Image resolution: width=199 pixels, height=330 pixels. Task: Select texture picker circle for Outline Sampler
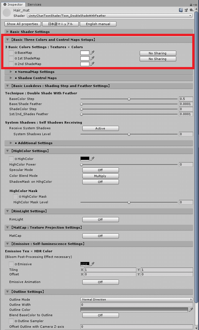click(16, 321)
